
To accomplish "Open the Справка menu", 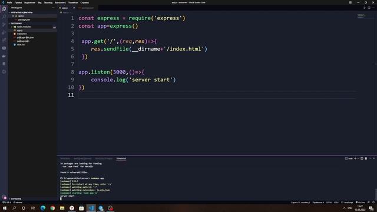I will pyautogui.click(x=84, y=2).
